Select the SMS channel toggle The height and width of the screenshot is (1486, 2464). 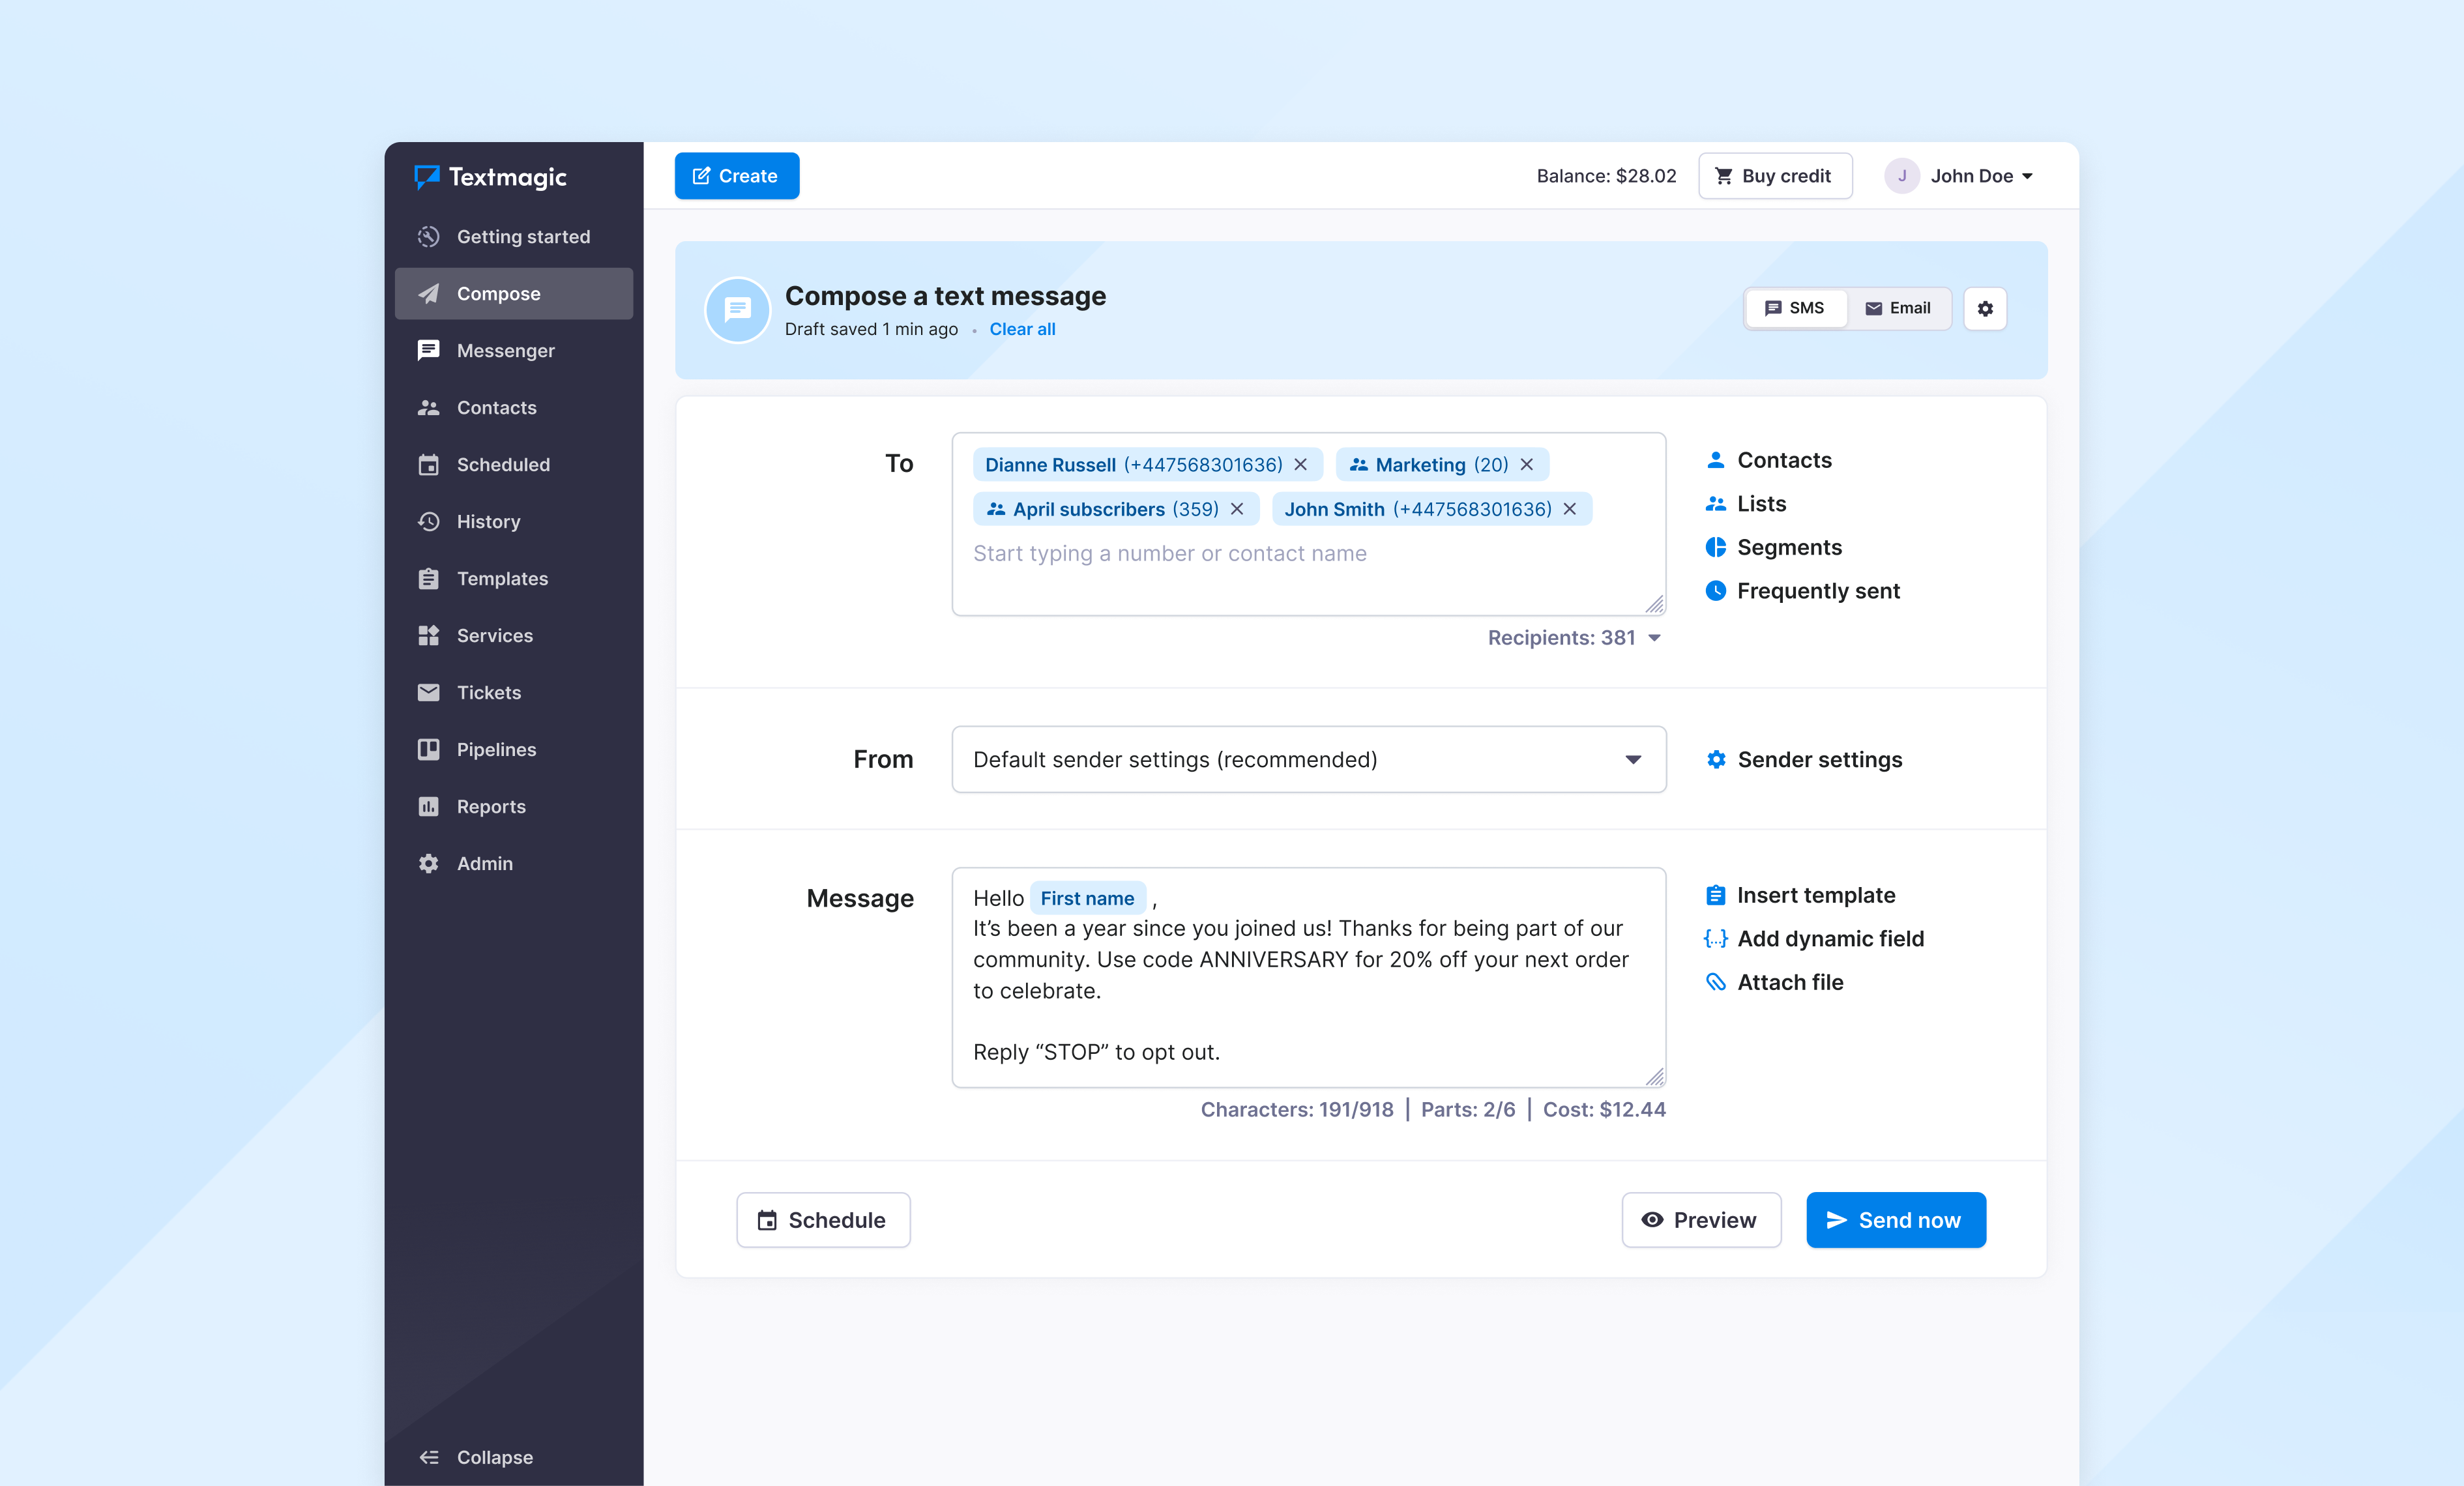click(x=1796, y=308)
